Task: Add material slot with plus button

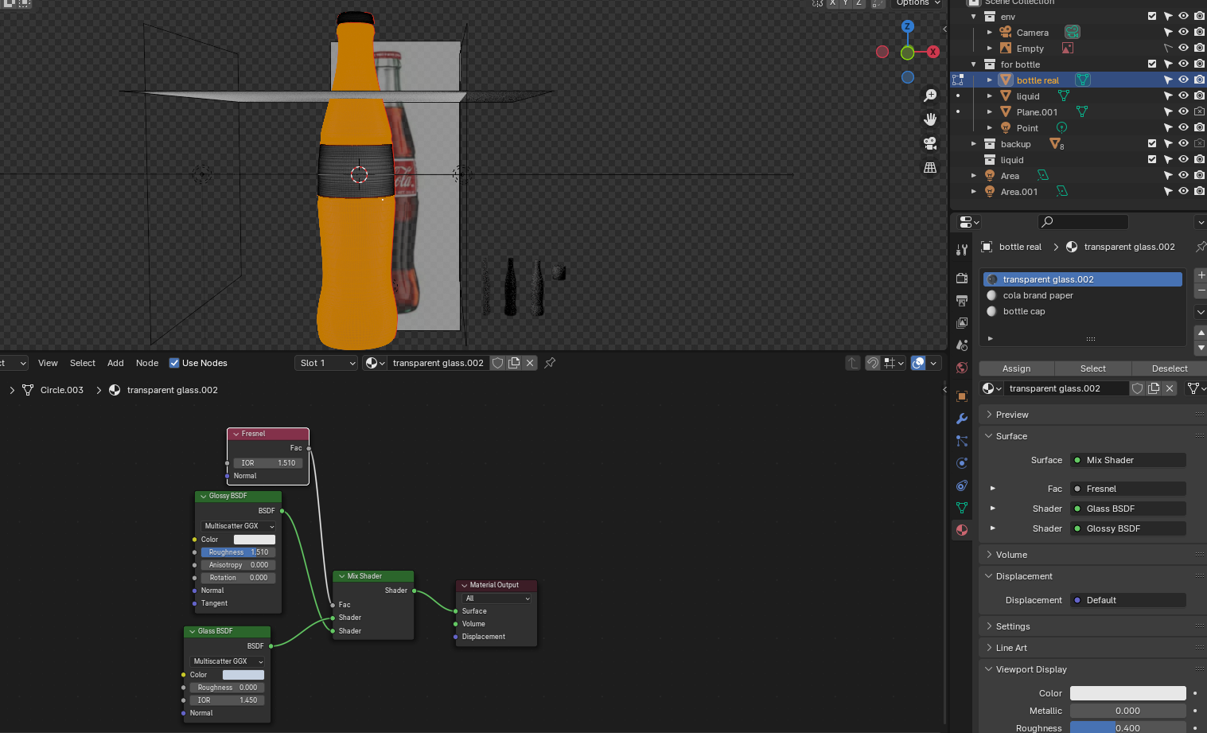Action: [1201, 275]
